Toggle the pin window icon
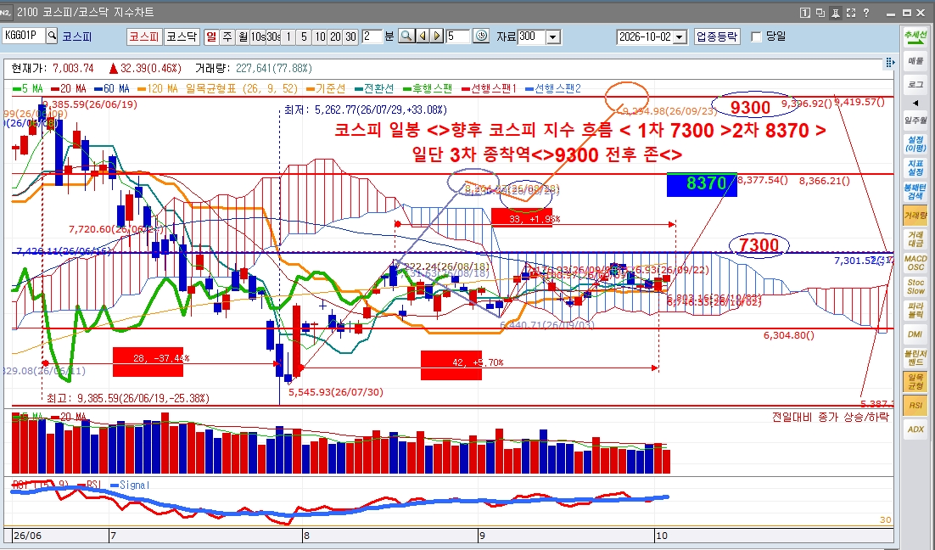935x550 pixels. click(x=836, y=13)
